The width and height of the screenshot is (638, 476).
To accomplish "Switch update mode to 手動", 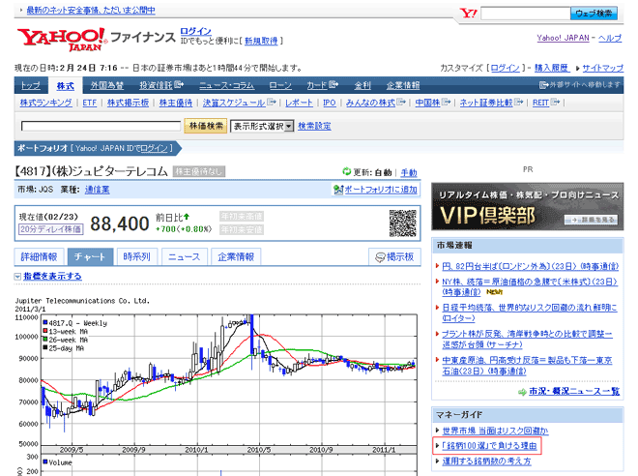I will 409,172.
